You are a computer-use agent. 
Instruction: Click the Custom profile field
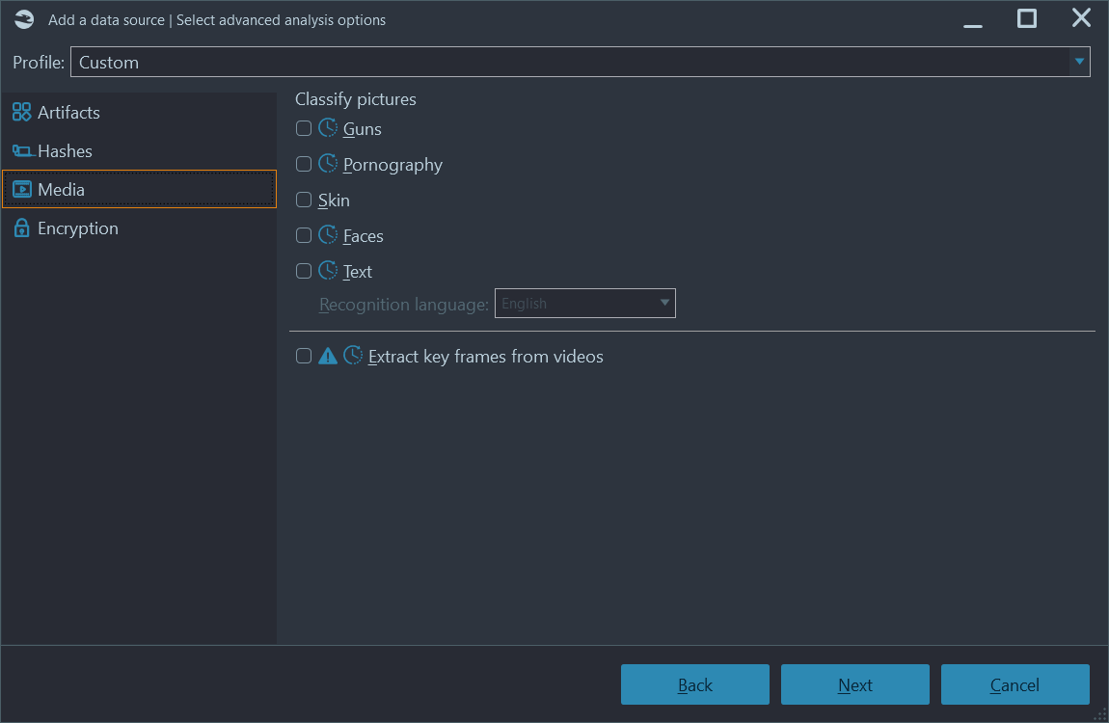coord(580,62)
